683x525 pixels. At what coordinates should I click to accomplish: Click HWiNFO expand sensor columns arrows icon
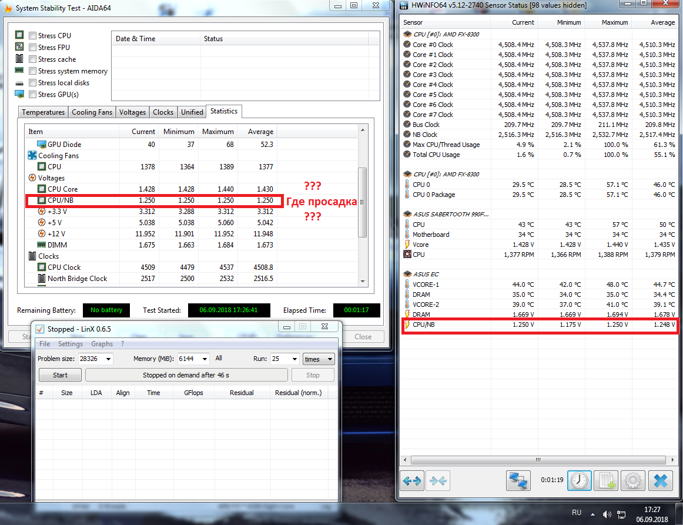tap(412, 480)
